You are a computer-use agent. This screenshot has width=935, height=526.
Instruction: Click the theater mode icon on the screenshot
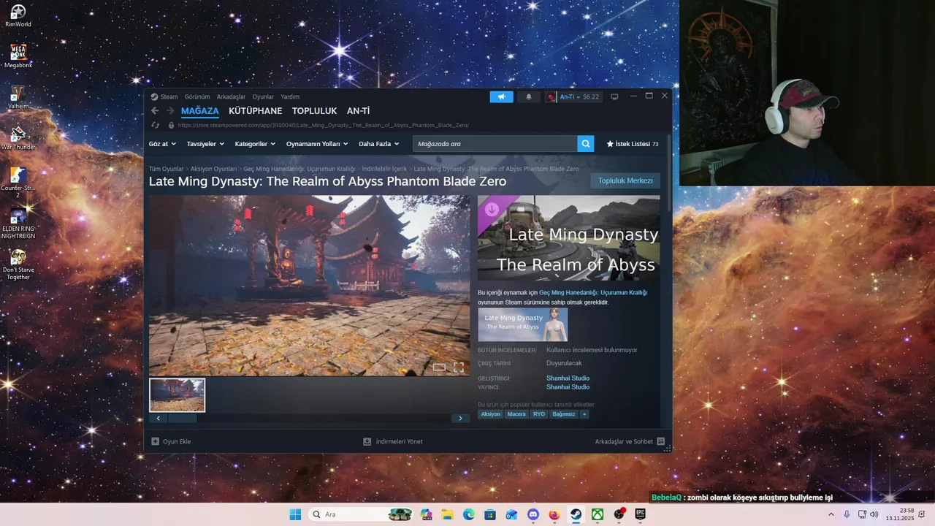[439, 367]
